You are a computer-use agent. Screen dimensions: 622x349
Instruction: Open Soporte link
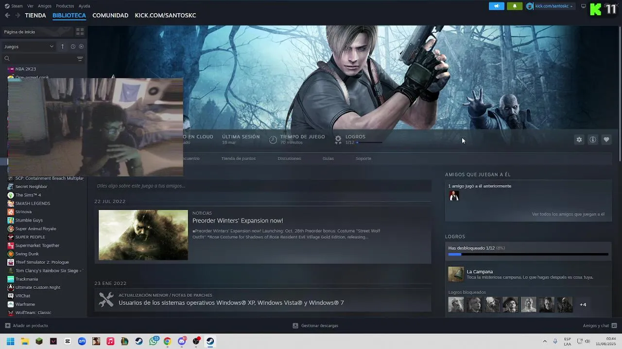click(x=363, y=159)
